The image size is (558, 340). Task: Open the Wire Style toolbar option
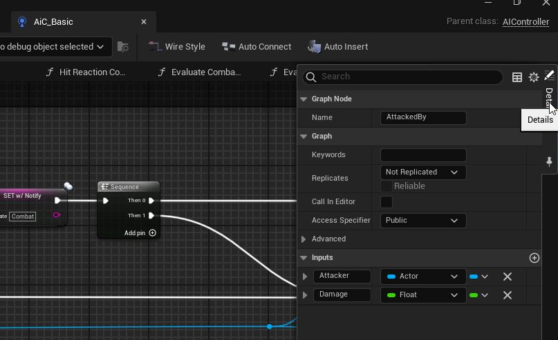(176, 47)
